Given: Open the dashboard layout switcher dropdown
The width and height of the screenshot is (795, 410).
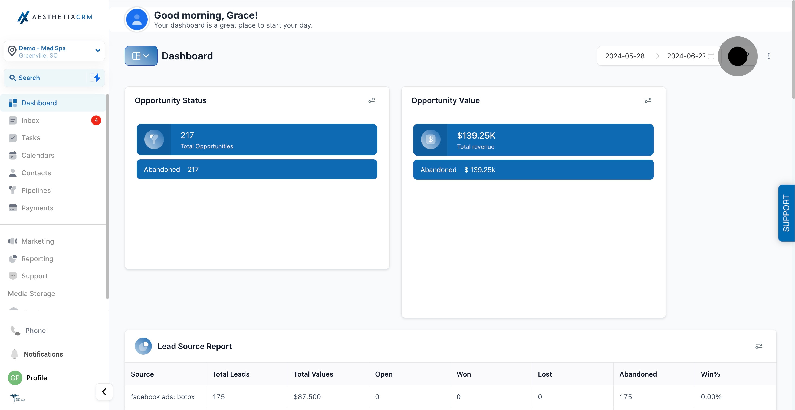Looking at the screenshot, I should click(x=141, y=56).
